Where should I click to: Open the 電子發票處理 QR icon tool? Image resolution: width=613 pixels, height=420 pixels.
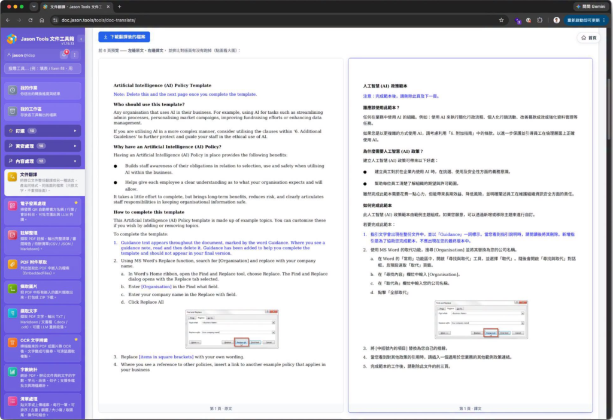point(12,206)
